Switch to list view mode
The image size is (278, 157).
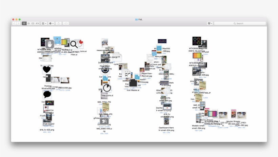(28, 23)
